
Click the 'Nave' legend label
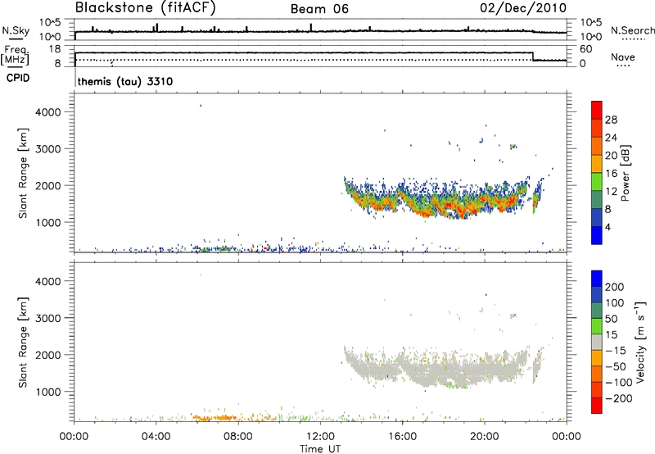622,57
